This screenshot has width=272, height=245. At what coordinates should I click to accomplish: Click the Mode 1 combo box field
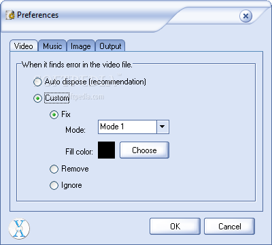133,127
